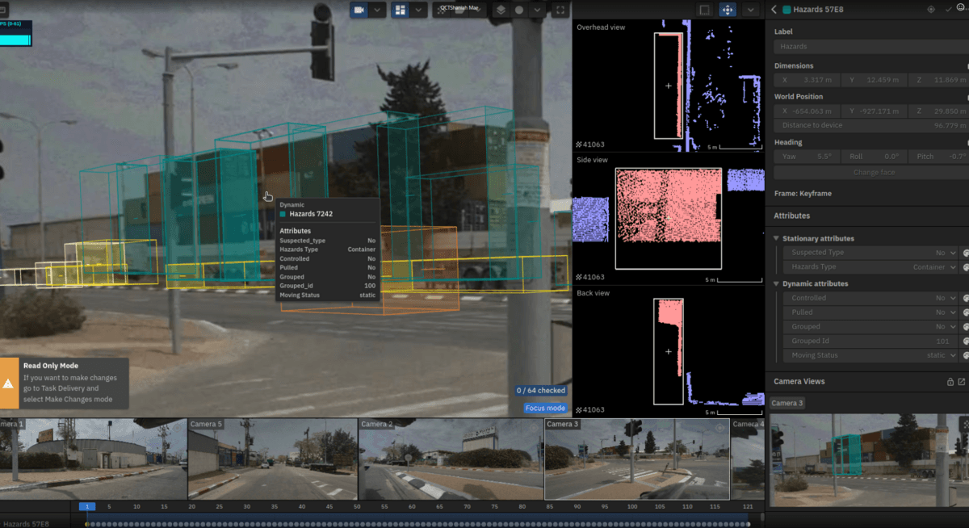Screen dimensions: 969x528
Task: Click the locate object target icon
Action: point(931,10)
